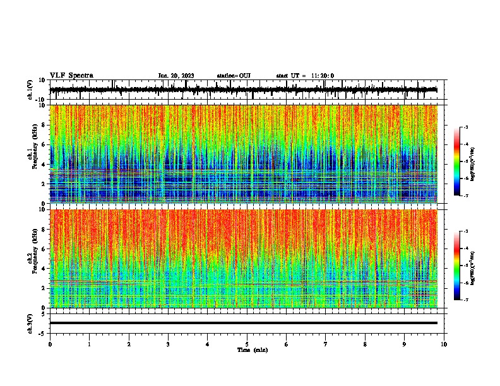Click time axis tick label "10"
Screen dimensions: 500x386
point(444,344)
